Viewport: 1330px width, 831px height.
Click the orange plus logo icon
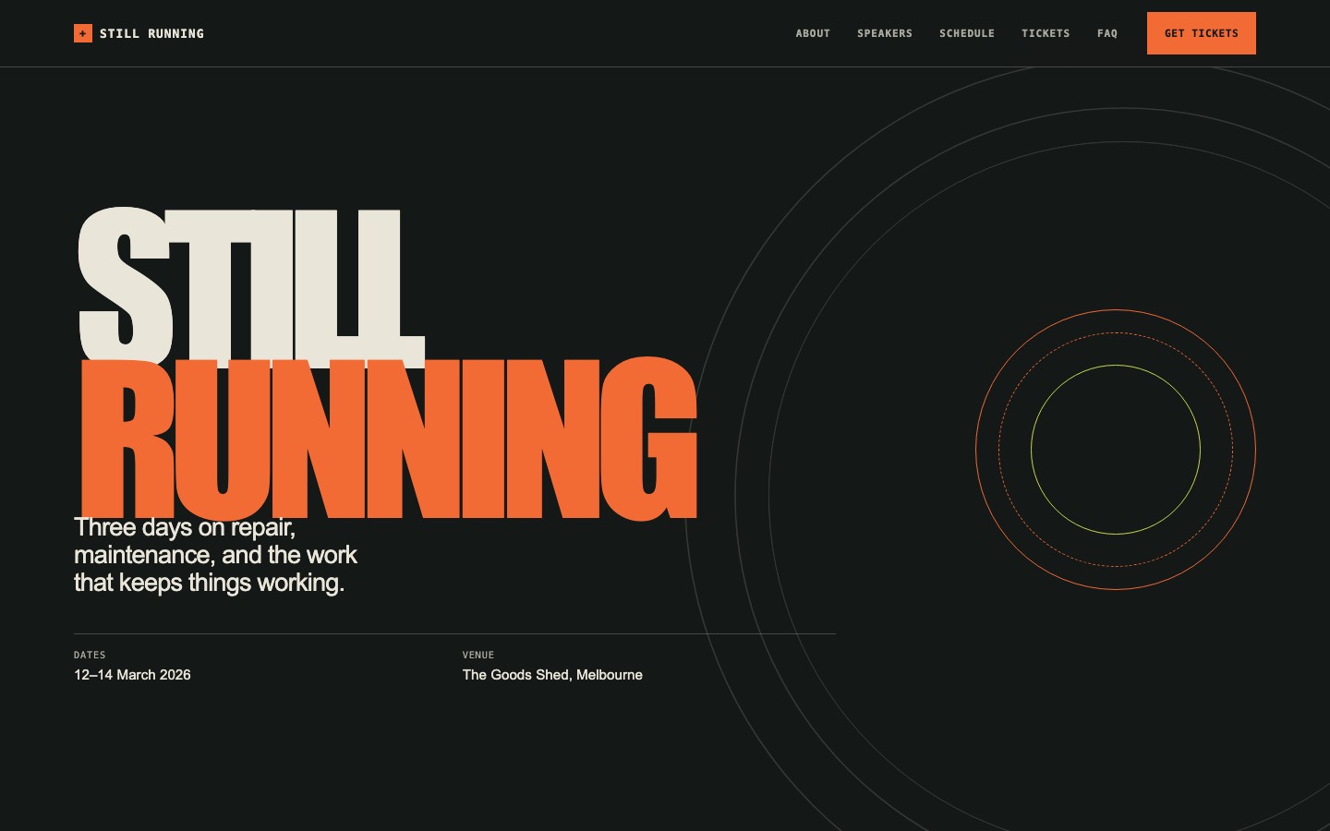tap(83, 33)
